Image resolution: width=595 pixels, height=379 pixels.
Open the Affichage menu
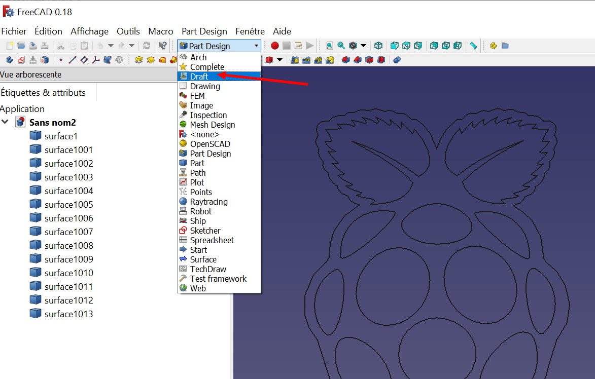point(90,31)
